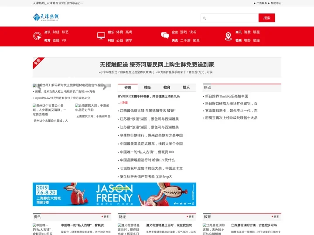The image size is (314, 235).
Task: Click the next slide arrow on carousel
Action: 105,87
